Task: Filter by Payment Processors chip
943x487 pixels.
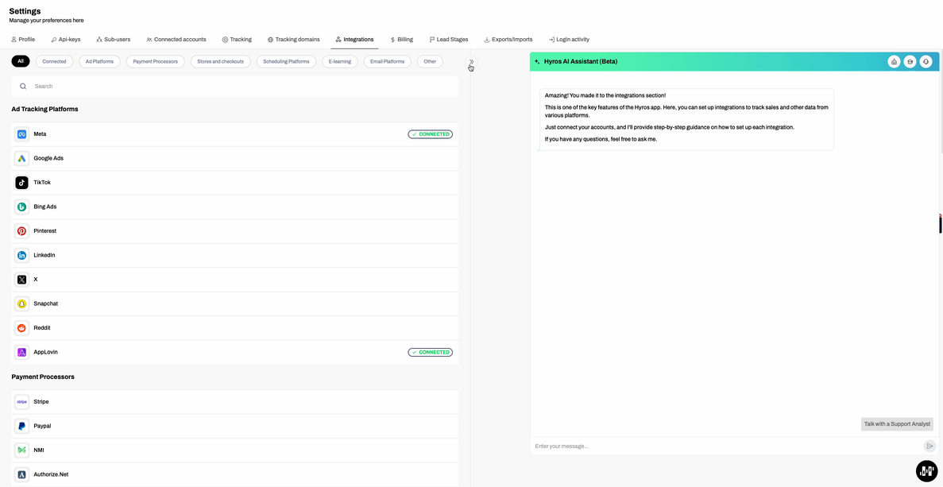Action: pos(155,61)
